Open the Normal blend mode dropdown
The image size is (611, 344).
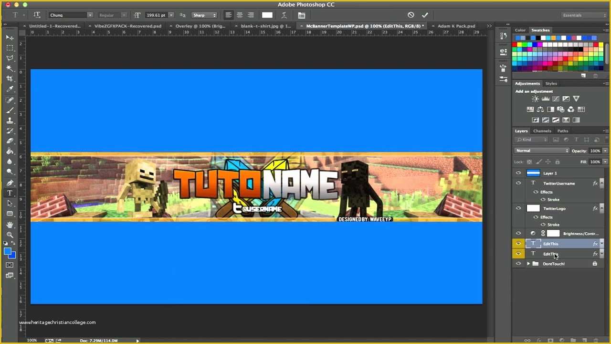pos(542,150)
